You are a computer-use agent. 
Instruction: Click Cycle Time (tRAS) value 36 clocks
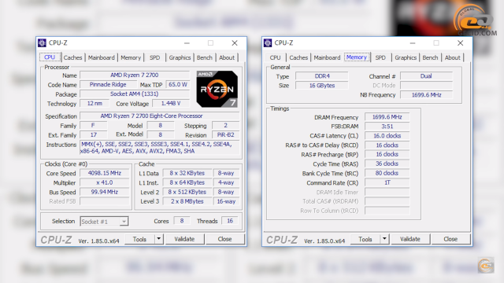click(x=387, y=164)
